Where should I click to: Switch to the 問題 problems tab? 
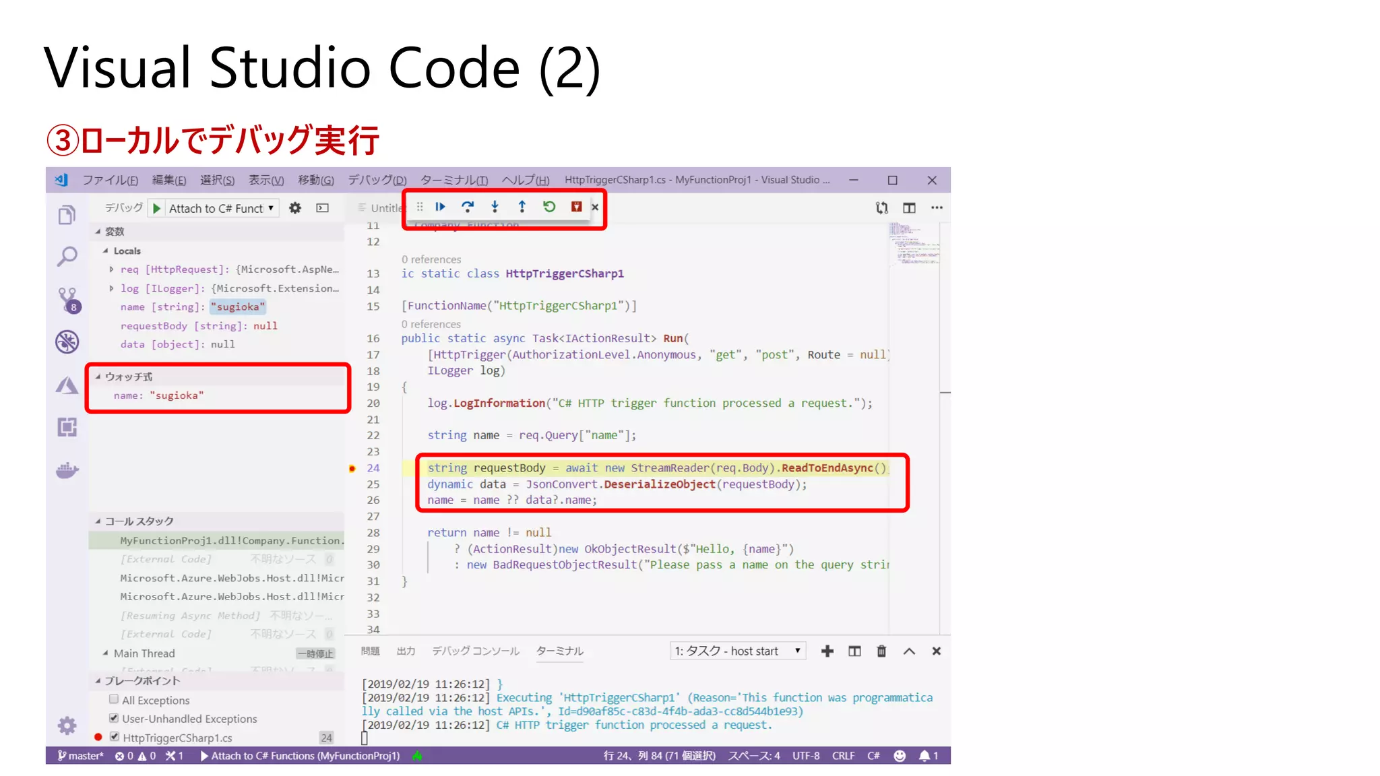[371, 651]
